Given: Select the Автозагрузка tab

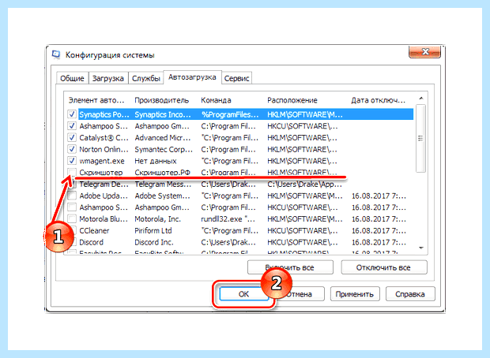Looking at the screenshot, I should [192, 77].
